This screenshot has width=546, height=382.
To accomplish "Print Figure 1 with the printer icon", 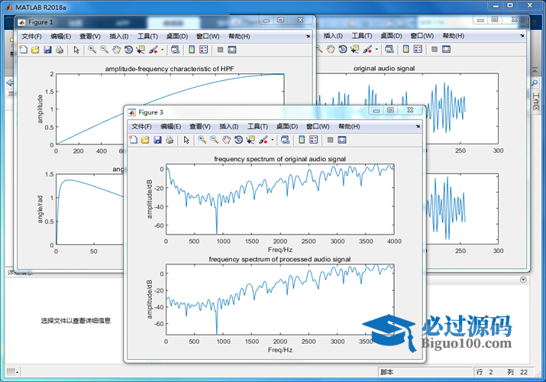I will (x=60, y=50).
